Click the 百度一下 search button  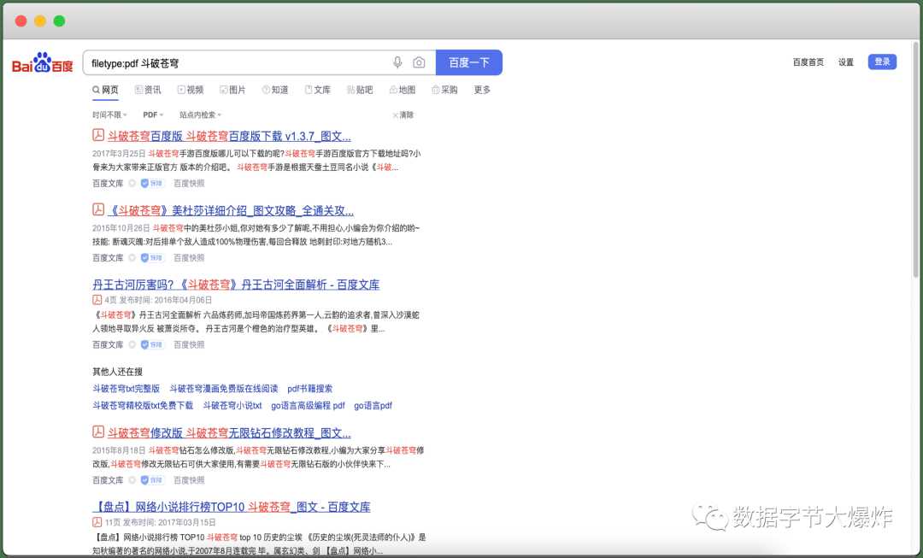point(468,62)
